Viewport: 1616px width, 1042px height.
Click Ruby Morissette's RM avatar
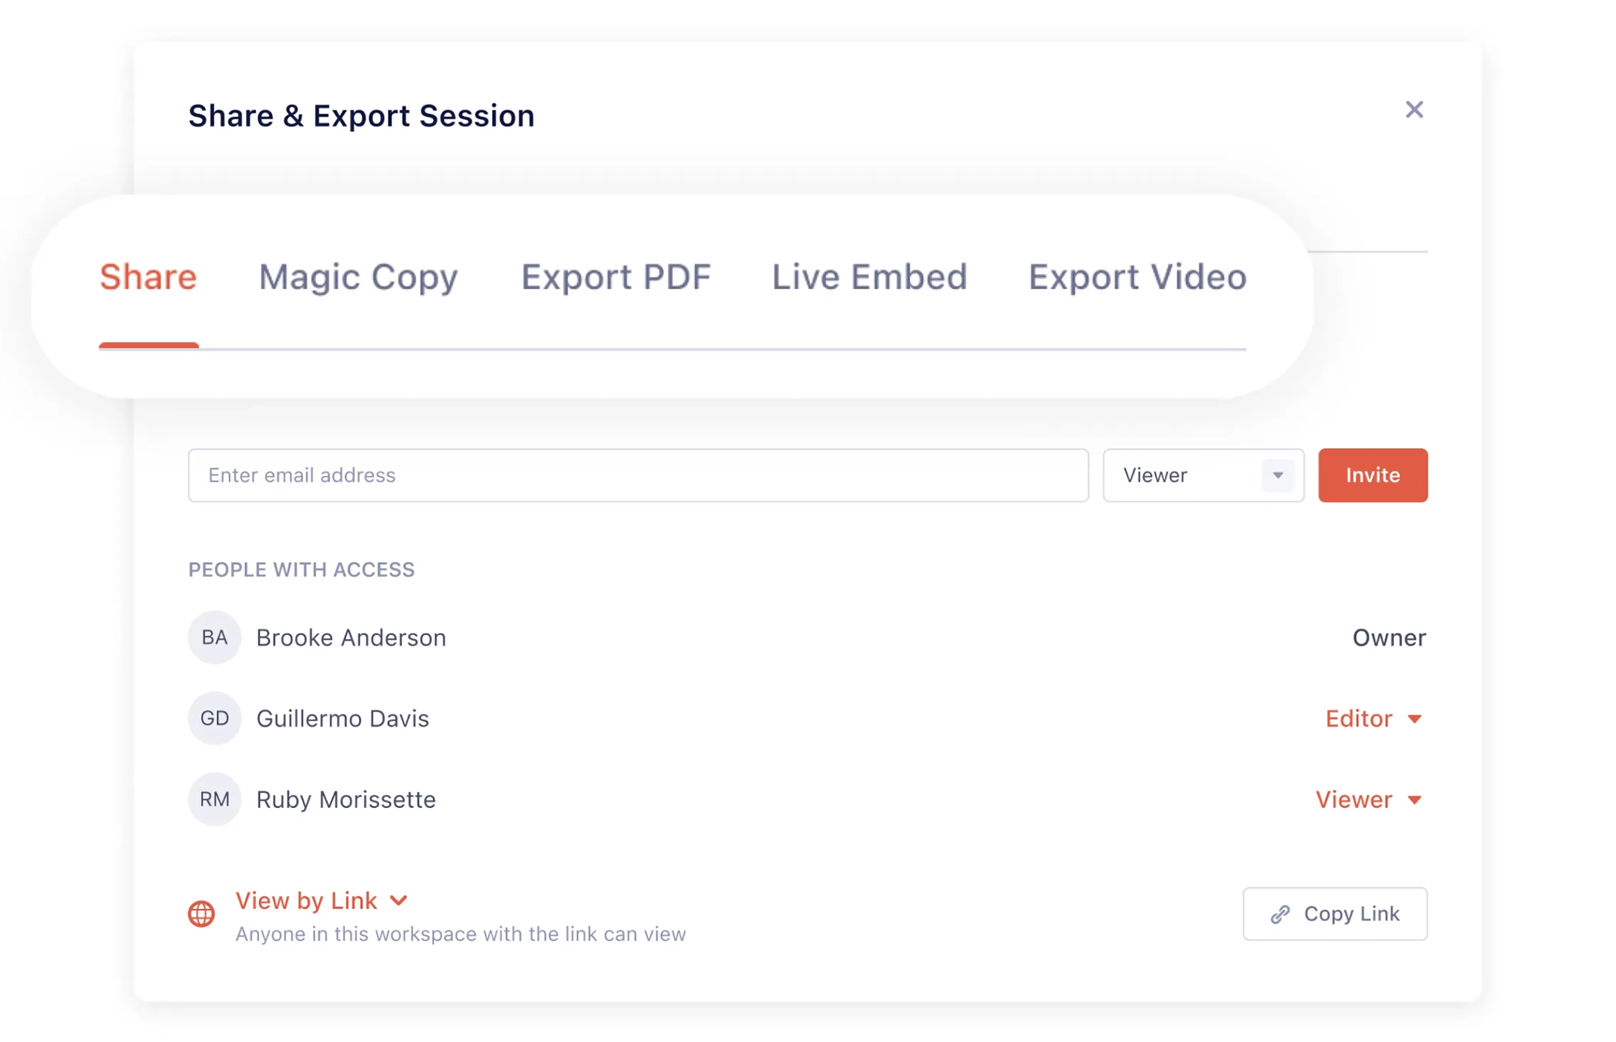click(x=214, y=799)
